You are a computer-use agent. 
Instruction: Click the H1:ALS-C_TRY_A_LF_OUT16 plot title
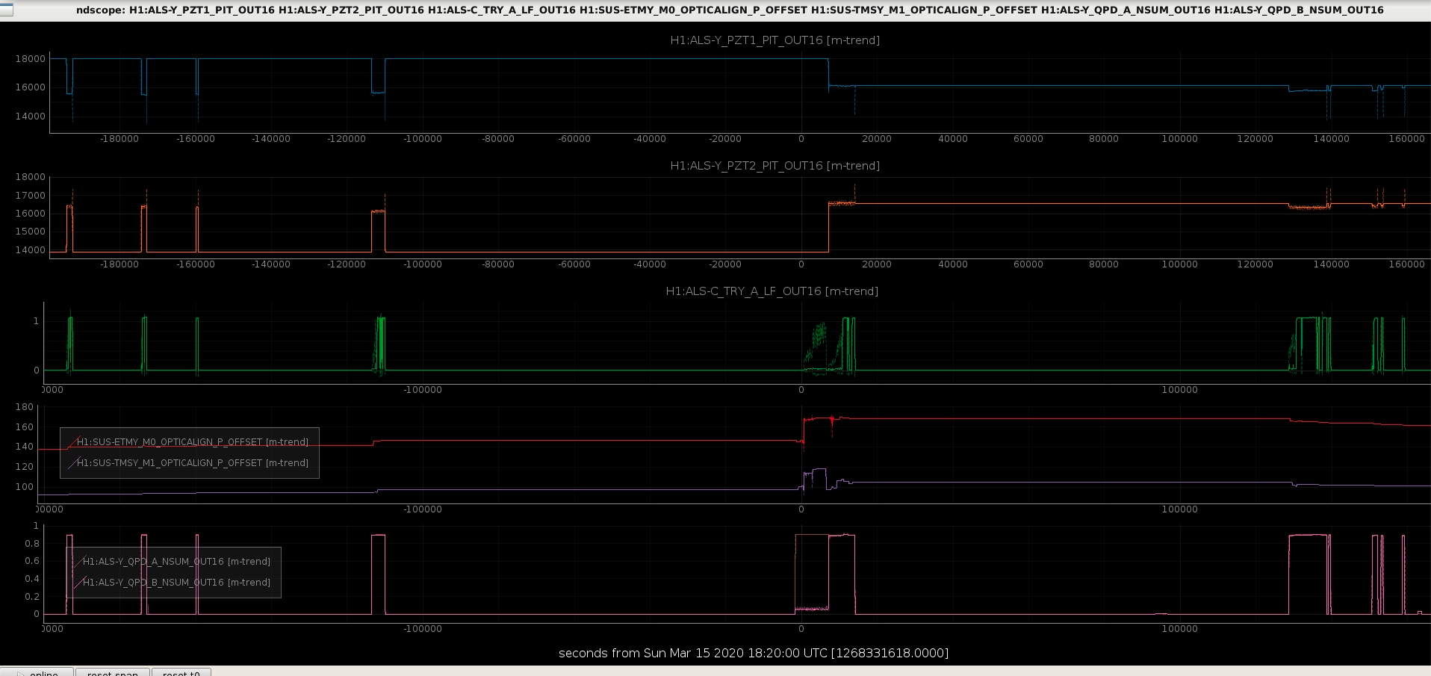(772, 291)
